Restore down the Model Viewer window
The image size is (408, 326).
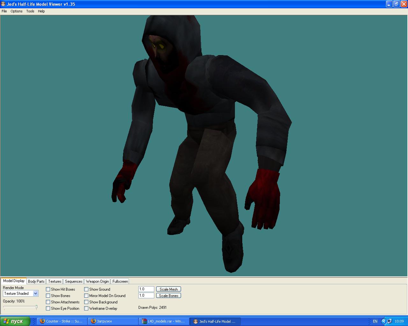[x=397, y=4]
